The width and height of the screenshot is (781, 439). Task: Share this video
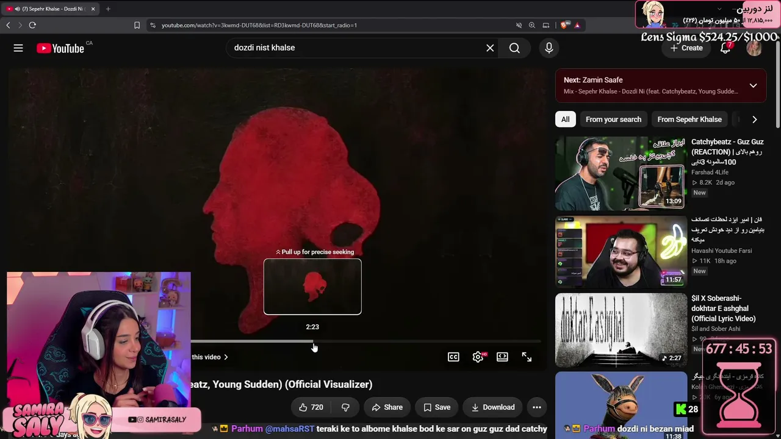[x=386, y=407]
